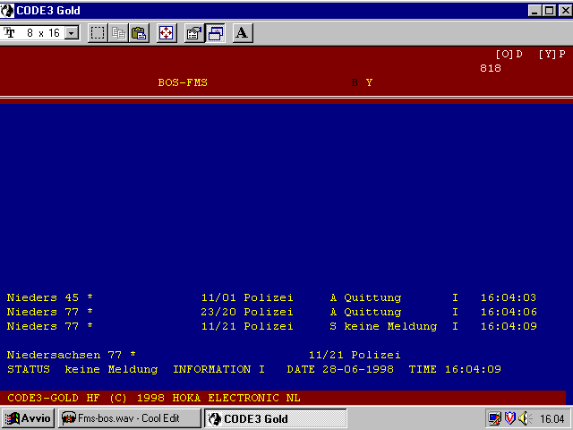Click the BOS-FMS mode label

pyautogui.click(x=182, y=82)
